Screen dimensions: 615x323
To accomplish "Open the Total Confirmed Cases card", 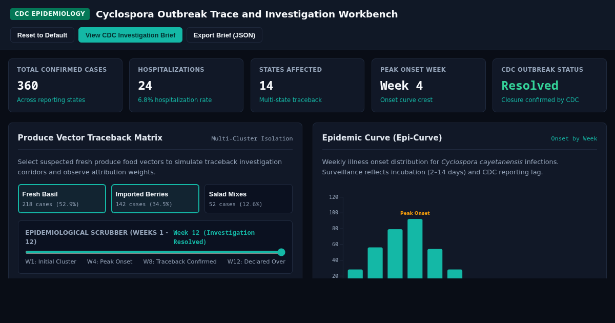I will coord(65,85).
